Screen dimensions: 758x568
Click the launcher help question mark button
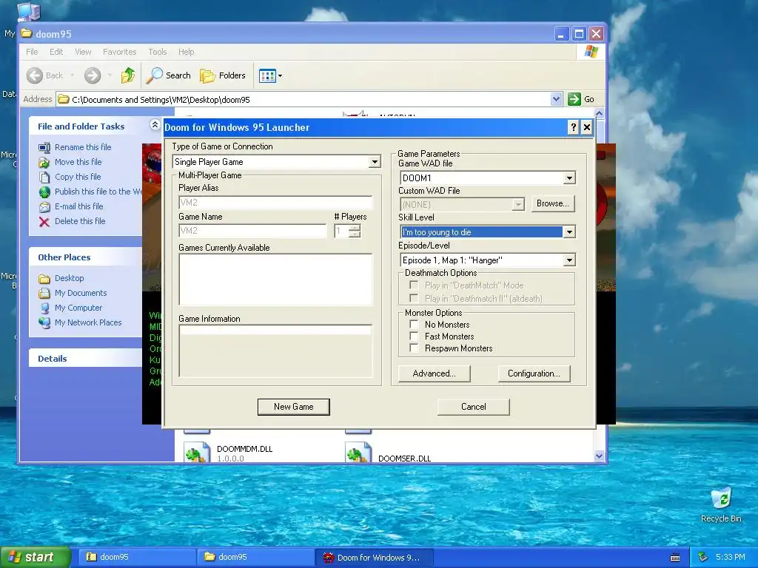click(573, 127)
